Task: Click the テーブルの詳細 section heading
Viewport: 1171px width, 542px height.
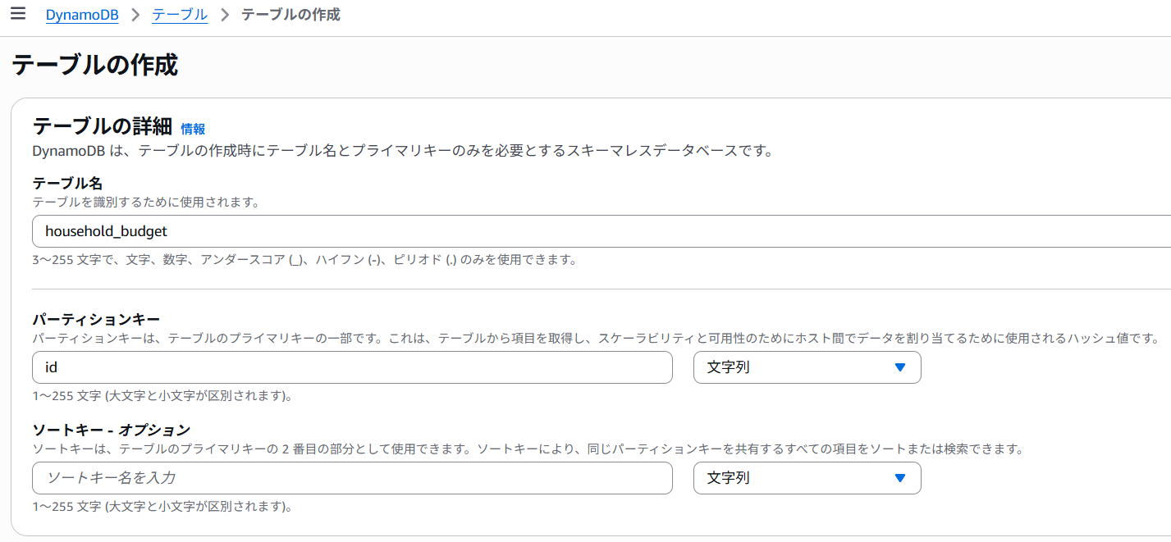Action: pyautogui.click(x=102, y=126)
